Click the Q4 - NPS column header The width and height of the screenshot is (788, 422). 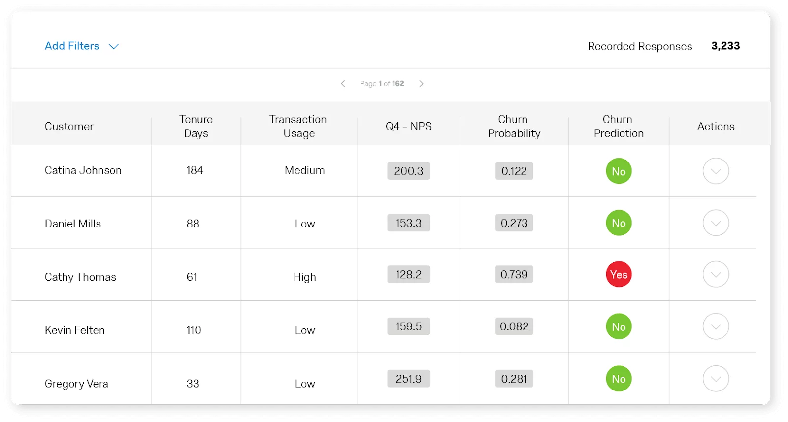point(408,127)
